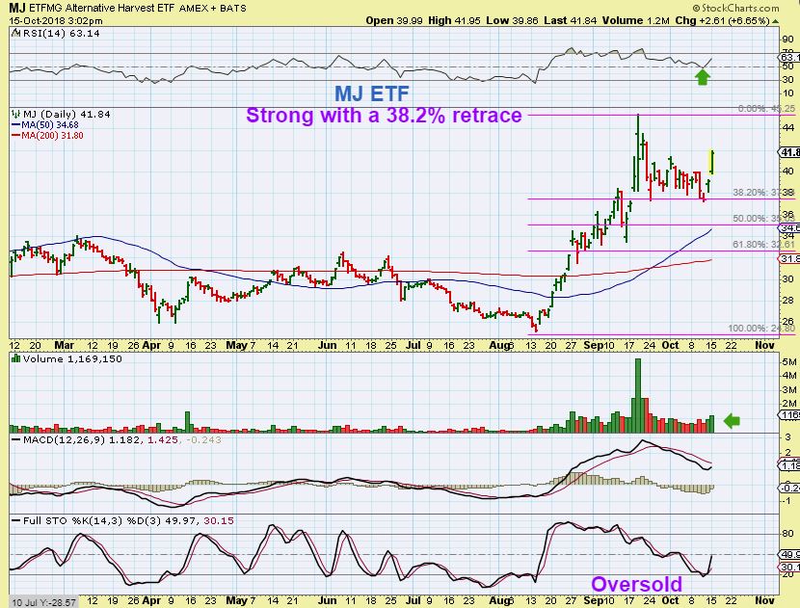Click the candlestick icon next to MJ (Daily)
This screenshot has width=800, height=608.
point(16,115)
